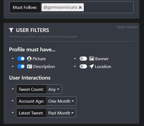Screen dimensions: 144x126
Task: Click the User Interactions heading
Action: pos(30,78)
